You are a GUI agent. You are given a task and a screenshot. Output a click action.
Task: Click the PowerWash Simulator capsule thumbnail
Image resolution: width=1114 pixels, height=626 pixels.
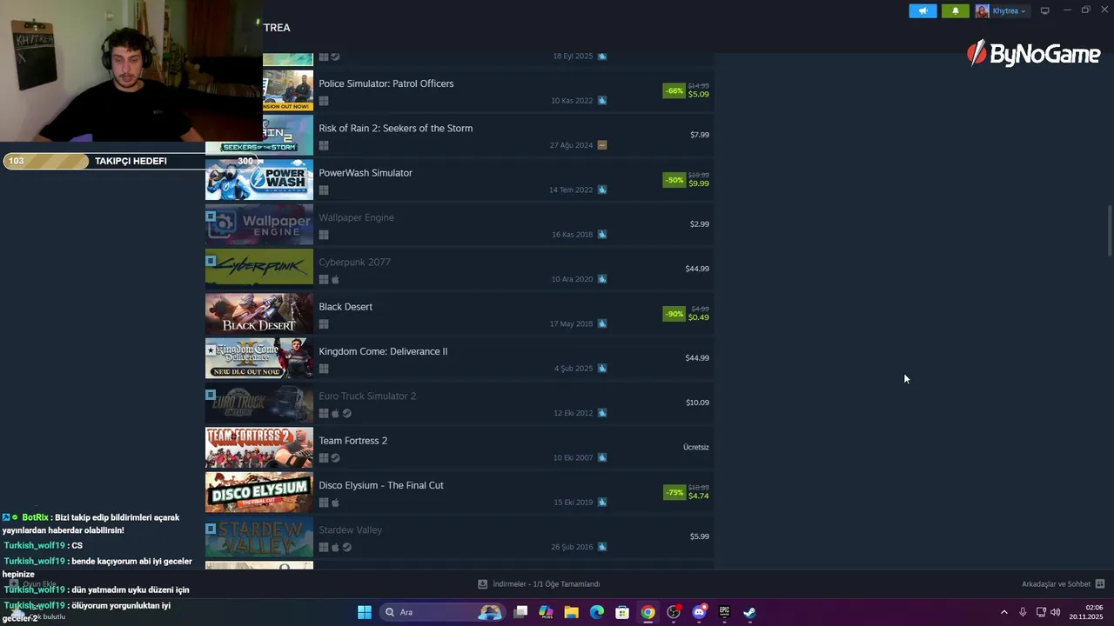click(259, 180)
